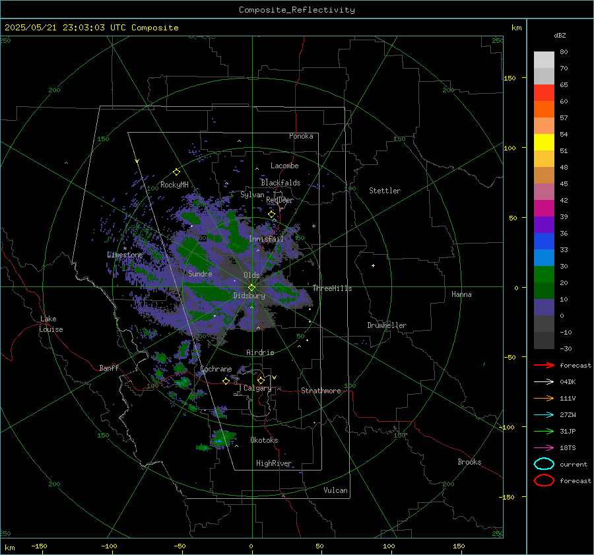The width and height of the screenshot is (594, 555).
Task: Click the red forecast arrow in legend
Action: click(x=544, y=365)
